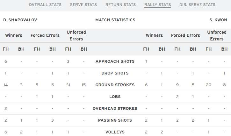Select the Approach Shots row label
This screenshot has height=136, width=231.
[x=115, y=61]
